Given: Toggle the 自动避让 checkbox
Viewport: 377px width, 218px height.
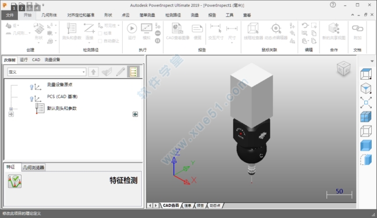Looking at the screenshot, I should pos(100,41).
